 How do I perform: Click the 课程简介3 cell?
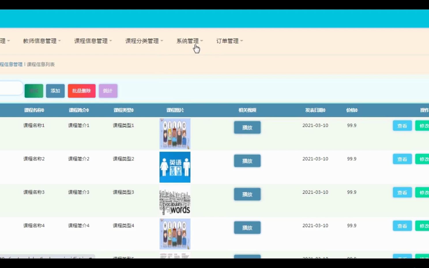point(79,192)
